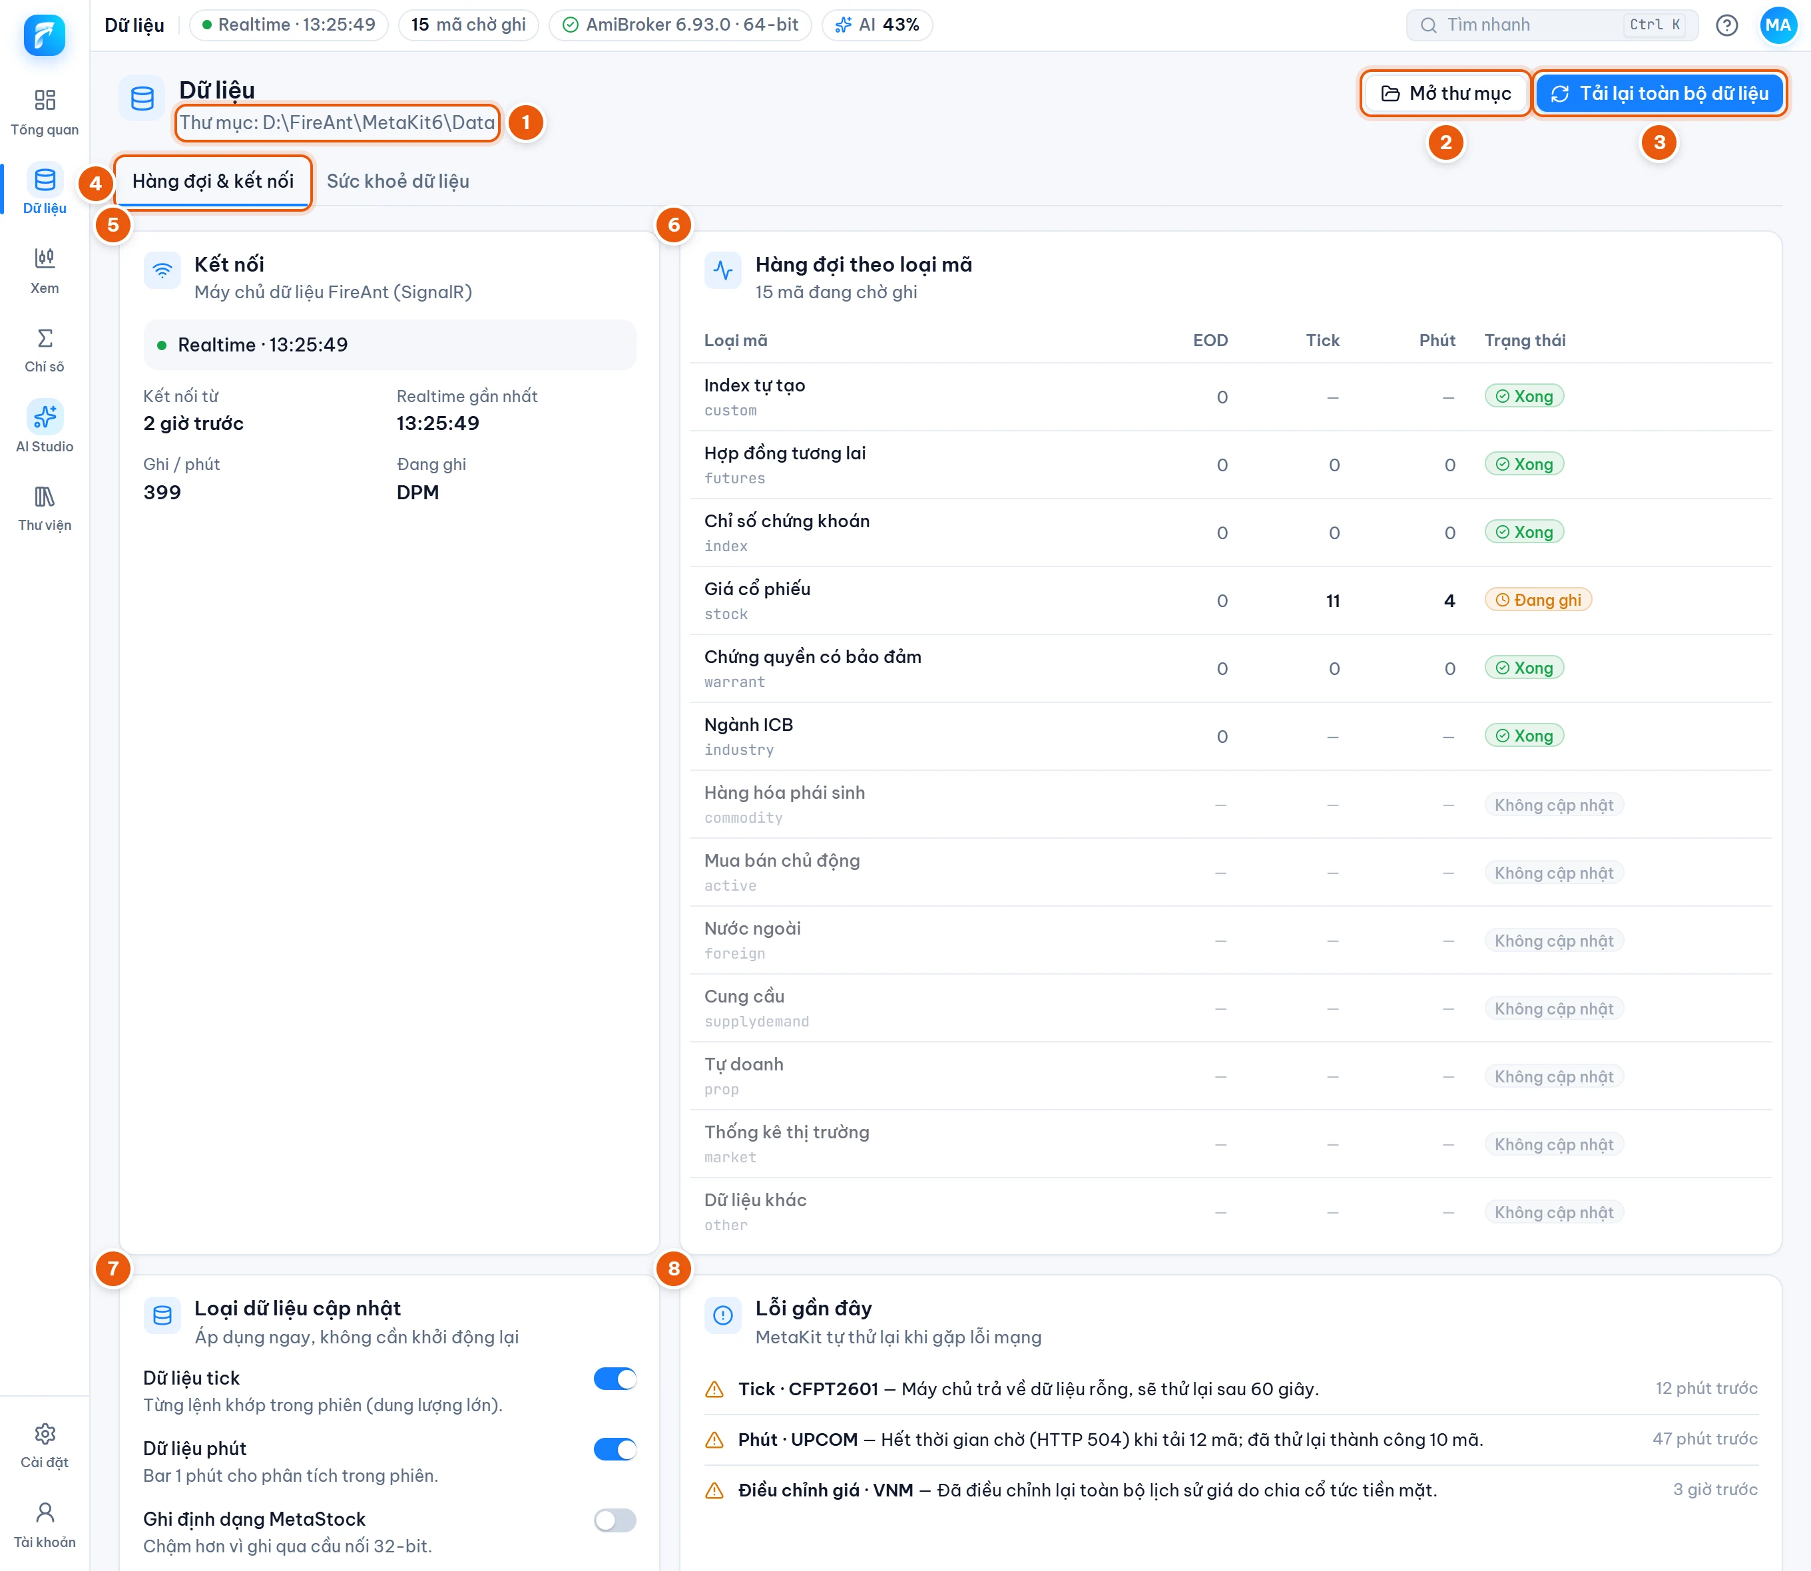Switch to Sức khoẻ dữ liệu tab
This screenshot has width=1811, height=1571.
pyautogui.click(x=398, y=182)
